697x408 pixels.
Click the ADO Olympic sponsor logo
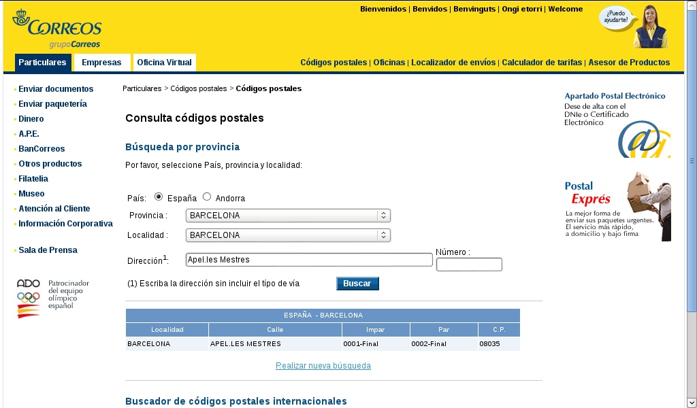pos(53,299)
